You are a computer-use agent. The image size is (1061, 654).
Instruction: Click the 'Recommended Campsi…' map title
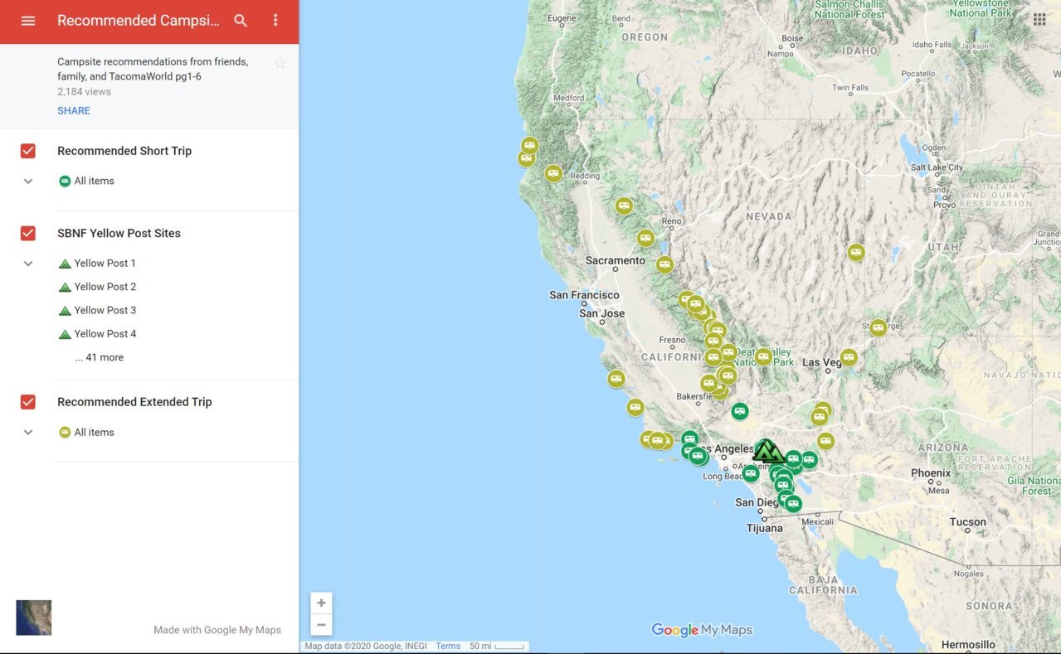pyautogui.click(x=139, y=21)
